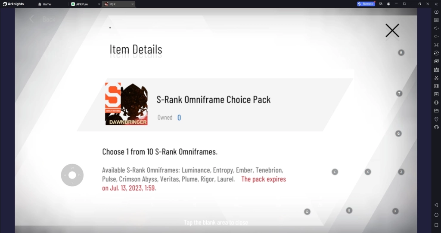Open the emulator hamburger menu
Image resolution: width=441 pixels, height=233 pixels.
[x=396, y=4]
